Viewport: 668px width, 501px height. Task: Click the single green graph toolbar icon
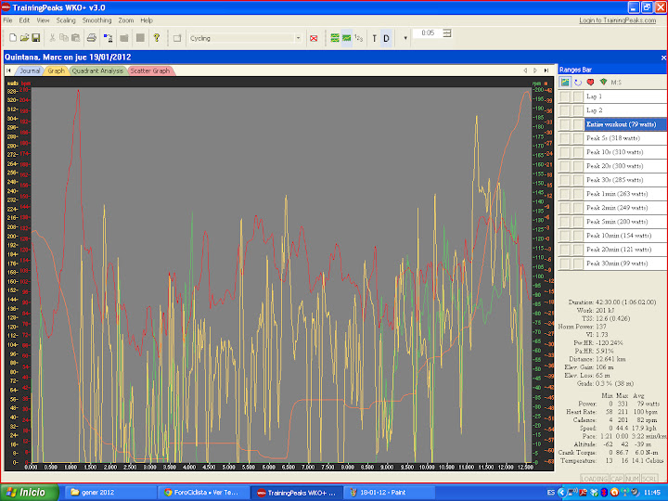click(x=347, y=38)
